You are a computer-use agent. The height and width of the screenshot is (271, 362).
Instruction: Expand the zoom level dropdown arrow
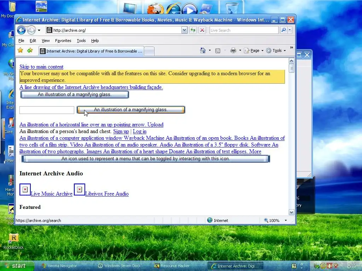pyautogui.click(x=286, y=221)
